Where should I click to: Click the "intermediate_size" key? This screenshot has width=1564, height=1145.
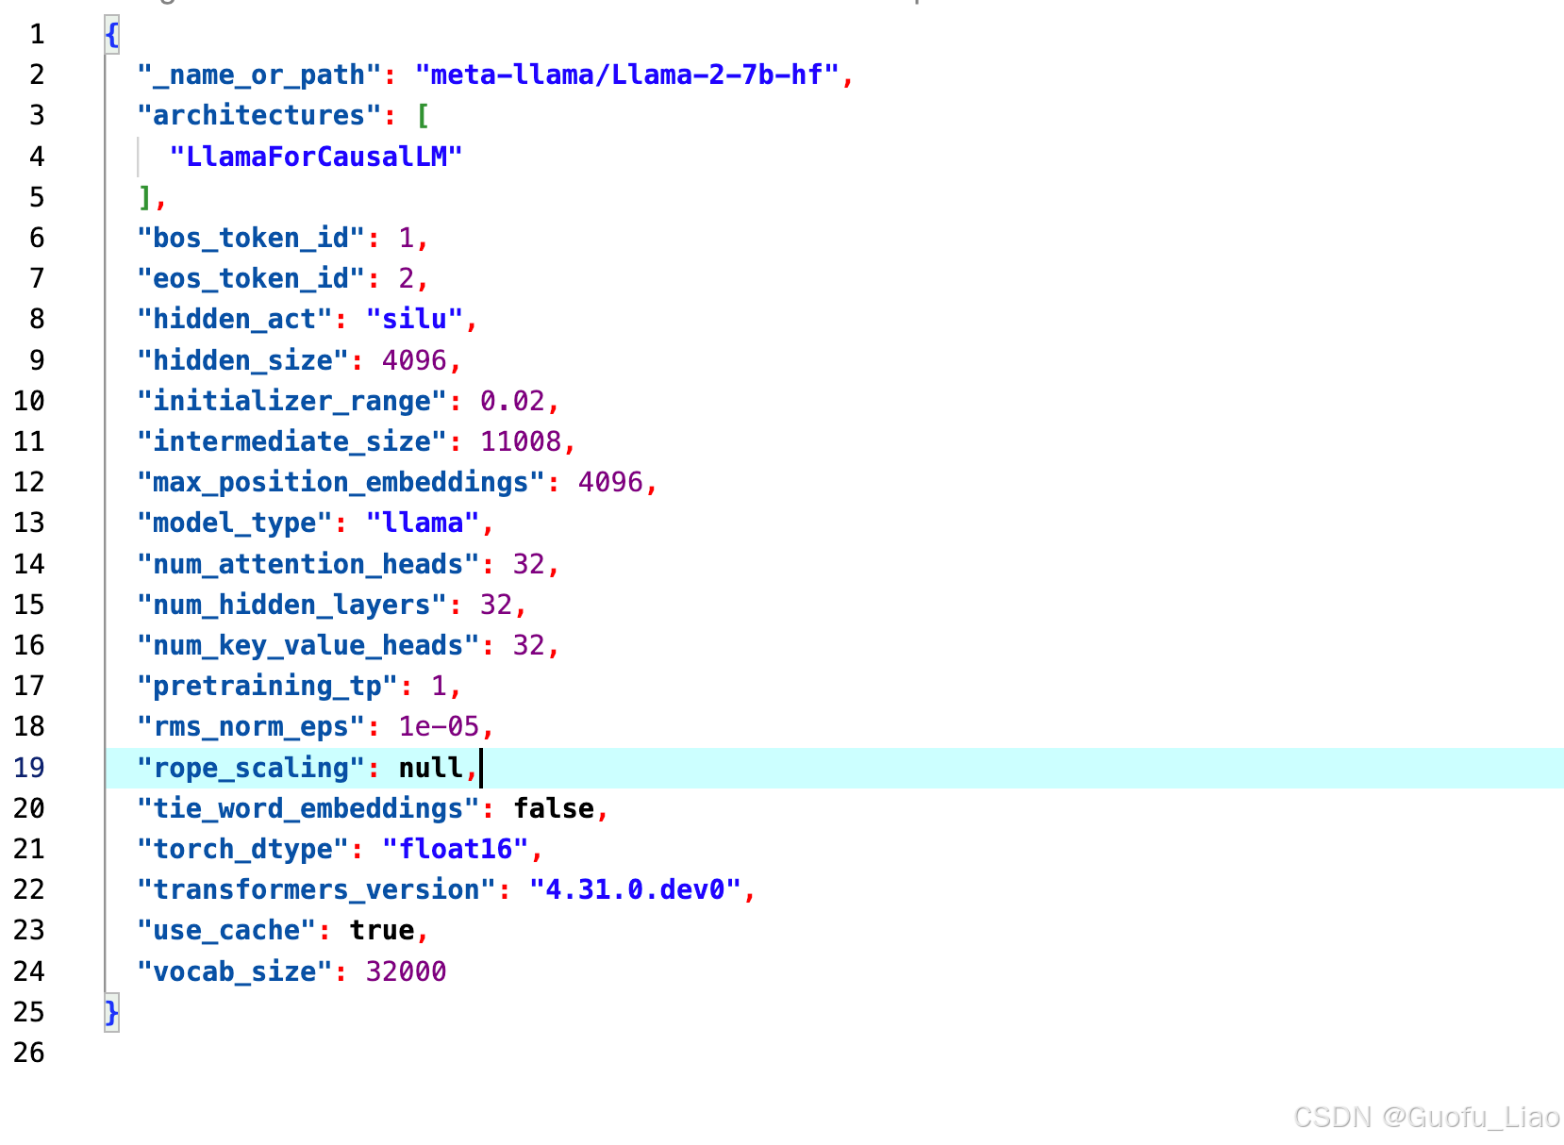(292, 441)
